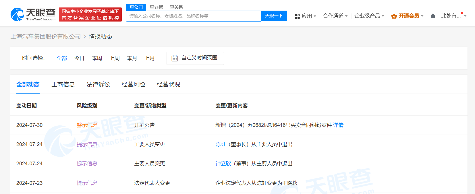This screenshot has width=475, height=194.
Task: Focus the company name search field
Action: [x=193, y=16]
